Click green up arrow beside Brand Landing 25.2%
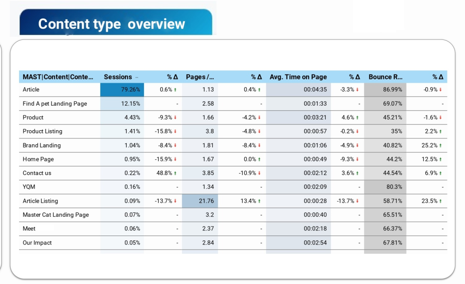Viewport: 465px width, 284px height. tap(440, 146)
